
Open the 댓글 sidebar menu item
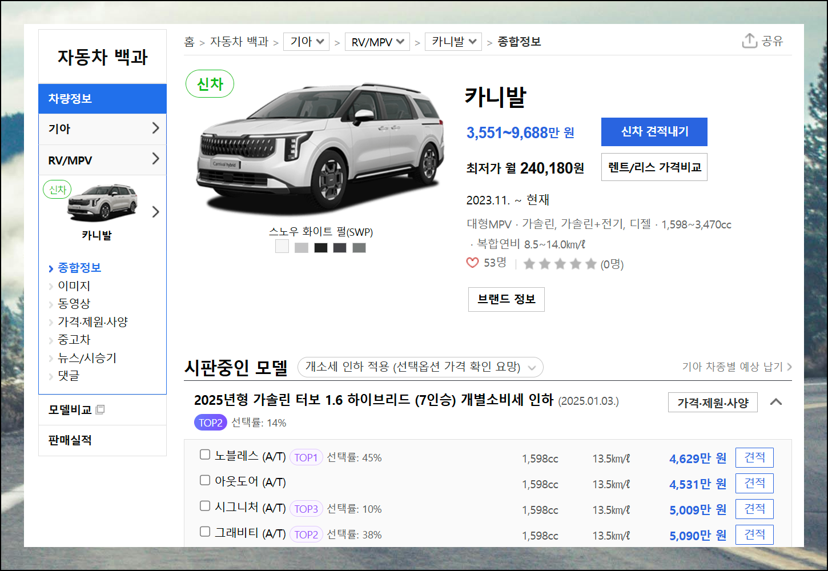click(69, 375)
